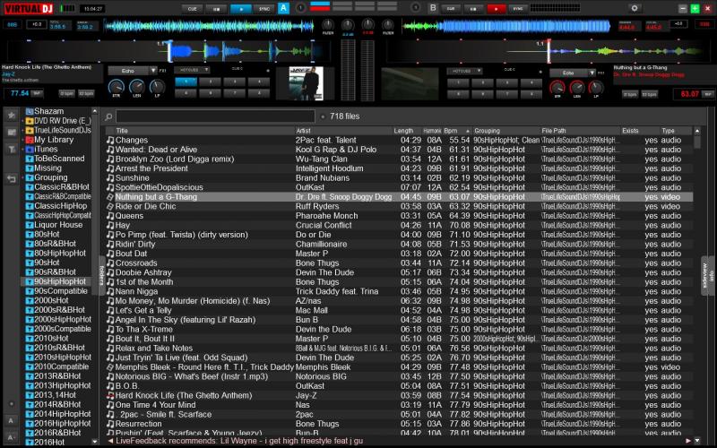Click the Grouping column header
The image size is (717, 448).
pos(505,131)
